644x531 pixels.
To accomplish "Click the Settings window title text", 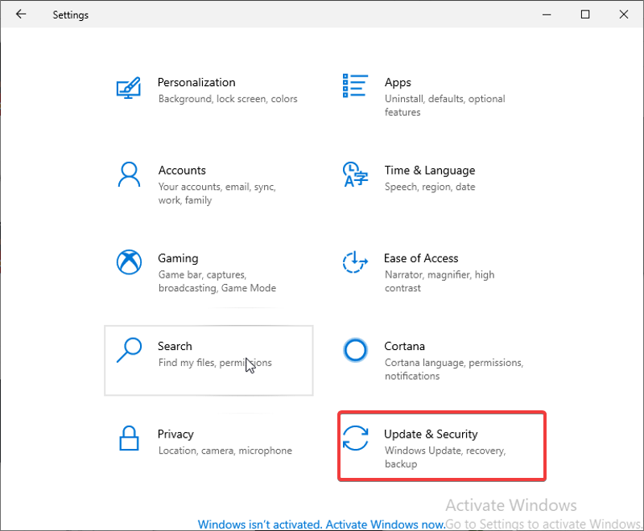I will [x=70, y=14].
